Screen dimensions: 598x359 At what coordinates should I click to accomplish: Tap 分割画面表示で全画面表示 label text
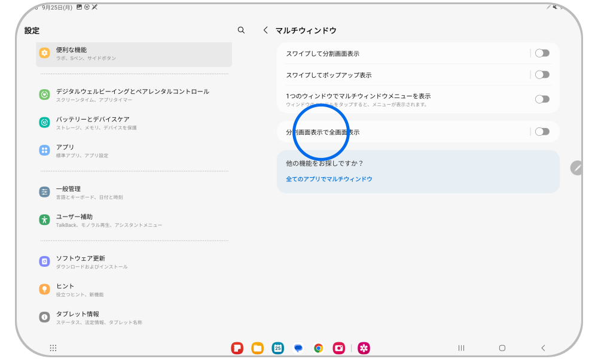[323, 132]
